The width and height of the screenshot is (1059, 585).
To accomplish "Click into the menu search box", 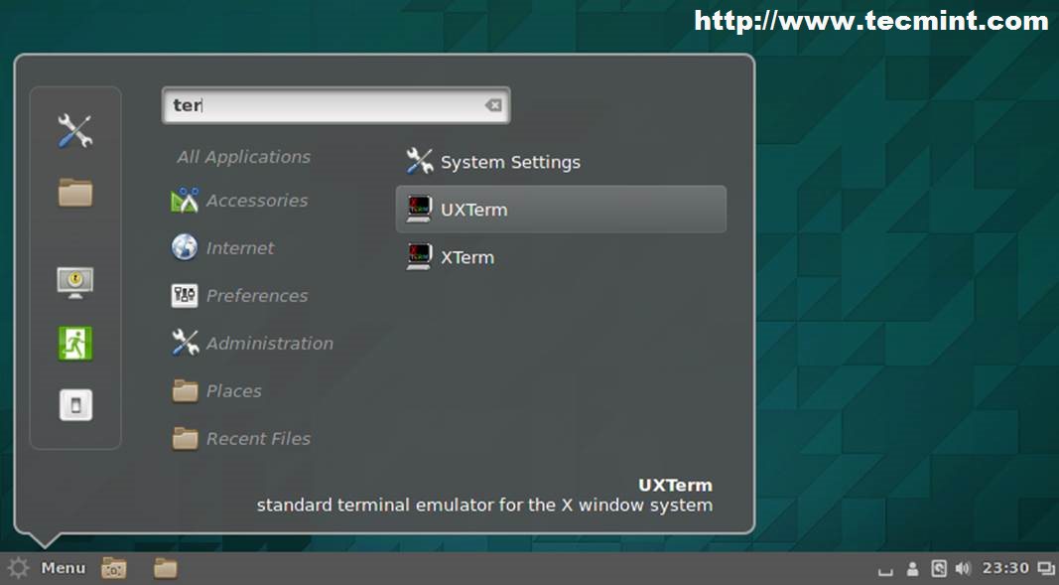I will coord(335,105).
